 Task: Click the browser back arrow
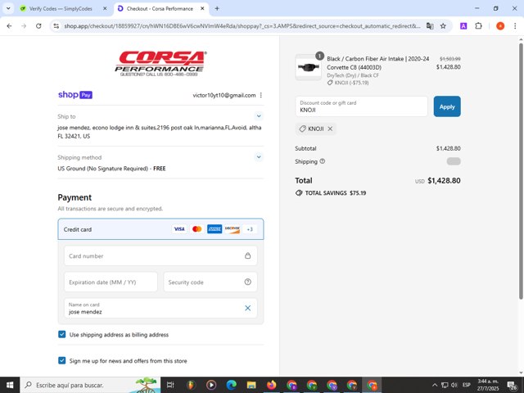pos(9,26)
